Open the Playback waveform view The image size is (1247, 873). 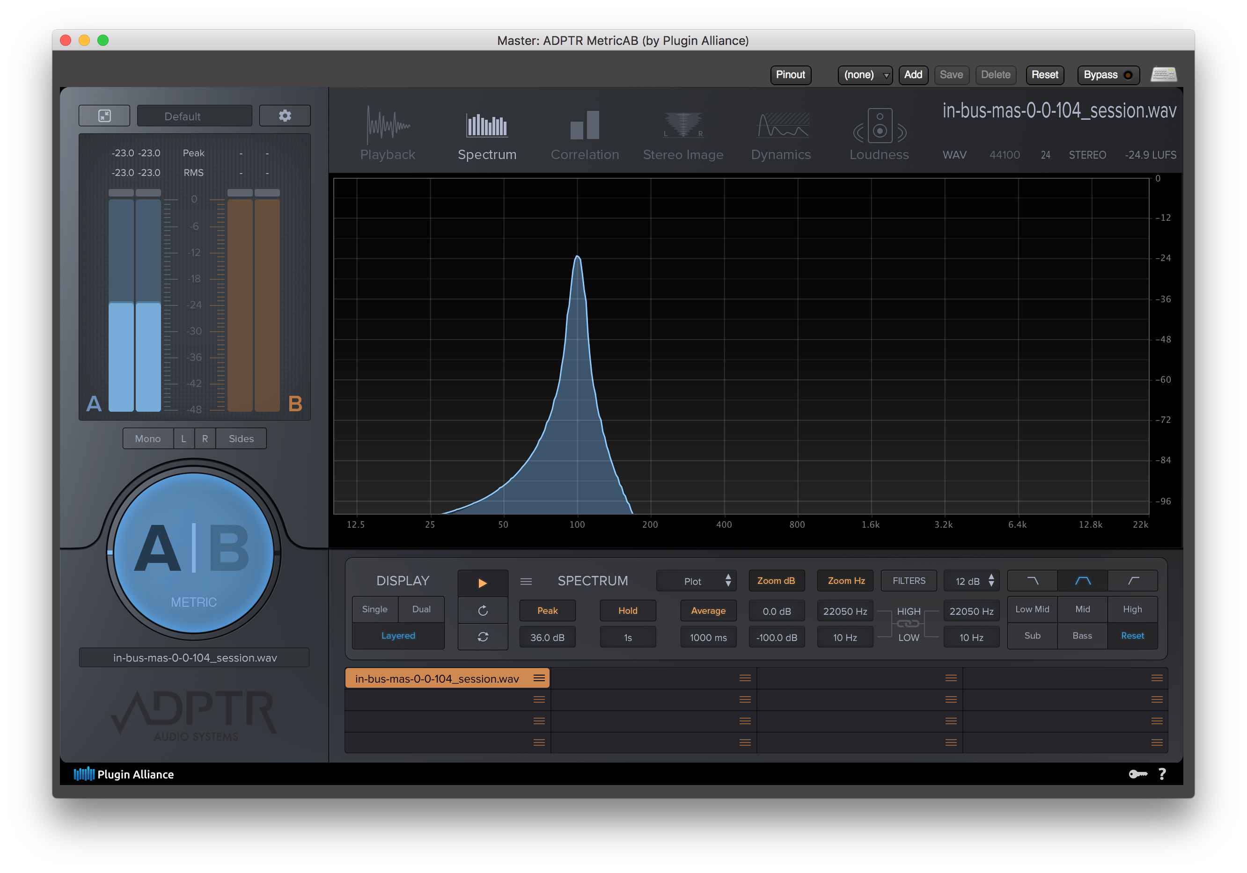(x=387, y=133)
